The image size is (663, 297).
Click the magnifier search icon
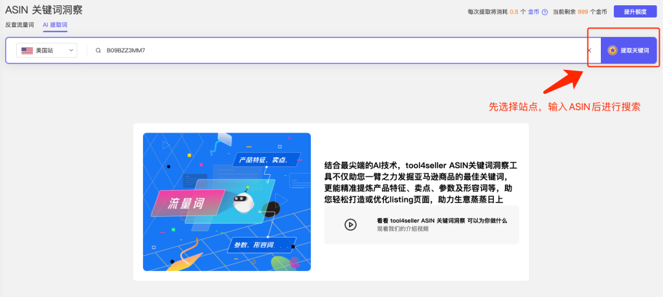pos(98,50)
